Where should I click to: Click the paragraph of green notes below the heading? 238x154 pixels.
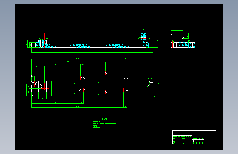tap(104, 124)
